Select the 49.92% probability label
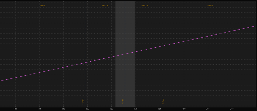 pyautogui.click(x=145, y=6)
